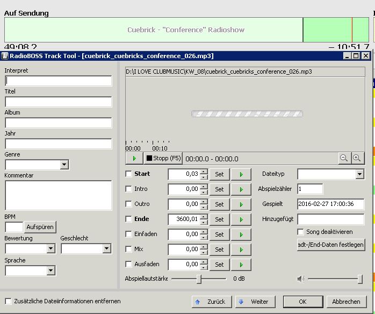Preview playback from the Start marker

coord(241,174)
